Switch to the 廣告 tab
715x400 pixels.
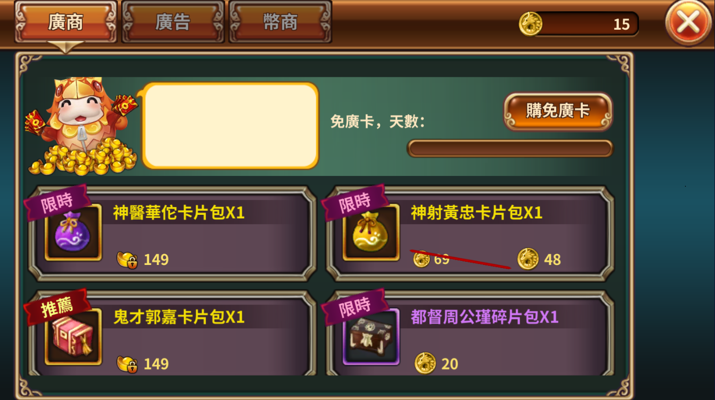tap(173, 21)
